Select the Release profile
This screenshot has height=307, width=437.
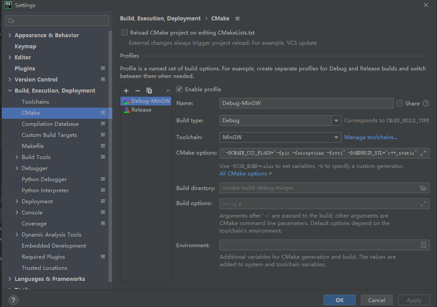coord(141,110)
